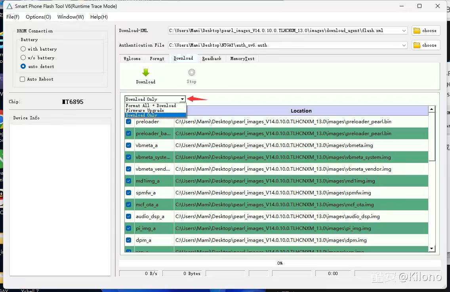Select the 'with battery' radio option
The width and height of the screenshot is (450, 292).
(x=23, y=49)
